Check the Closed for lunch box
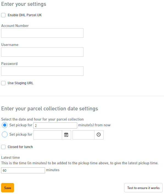The image size is (164, 194). click(3, 147)
